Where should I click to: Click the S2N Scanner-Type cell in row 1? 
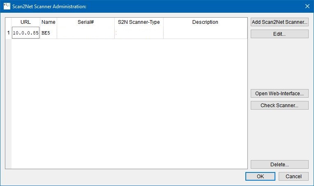pyautogui.click(x=139, y=33)
